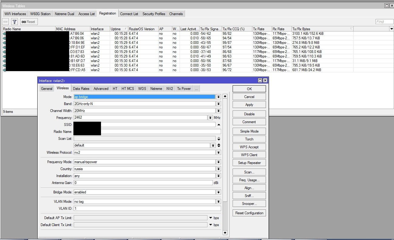Expand Default AP Tx Limit field arrow

click(x=210, y=218)
